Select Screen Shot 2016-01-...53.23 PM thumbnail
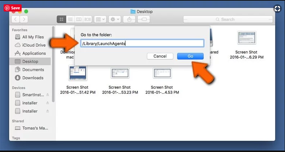Screen dimensions: 285x152 pos(120,73)
